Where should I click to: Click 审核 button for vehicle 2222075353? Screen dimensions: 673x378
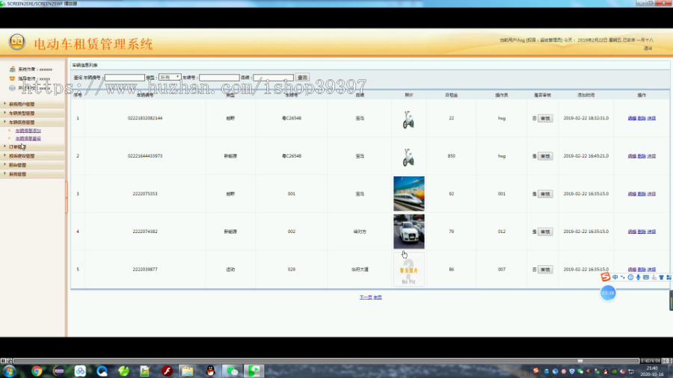pos(545,193)
